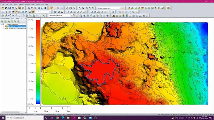Collapse the Current Workspace tree node
This screenshot has height=120, width=214.
pyautogui.click(x=2, y=24)
